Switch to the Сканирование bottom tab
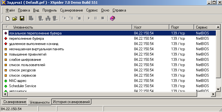The image size is (222, 112). pyautogui.click(x=15, y=102)
